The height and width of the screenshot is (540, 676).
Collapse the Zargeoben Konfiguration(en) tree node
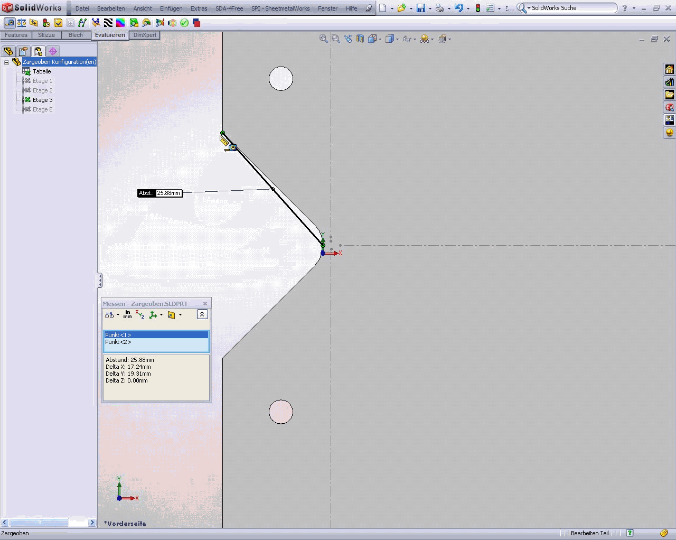(x=6, y=62)
